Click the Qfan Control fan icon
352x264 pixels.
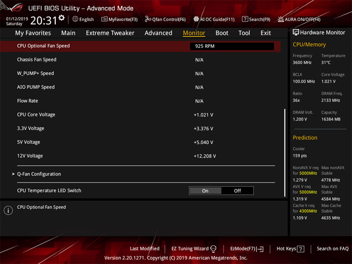tap(148, 19)
